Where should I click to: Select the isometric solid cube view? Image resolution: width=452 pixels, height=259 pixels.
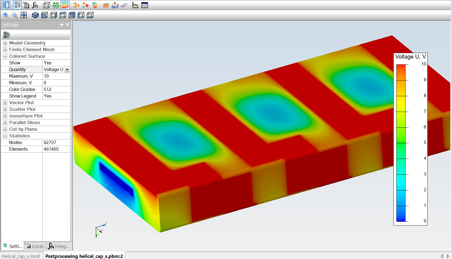(x=35, y=15)
